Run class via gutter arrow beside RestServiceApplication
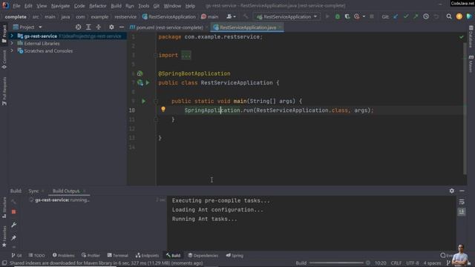The image size is (475, 267). click(148, 82)
